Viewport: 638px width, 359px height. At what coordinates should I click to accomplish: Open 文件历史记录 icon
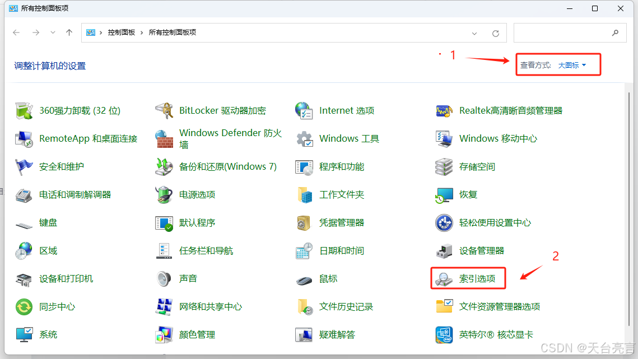coord(305,307)
